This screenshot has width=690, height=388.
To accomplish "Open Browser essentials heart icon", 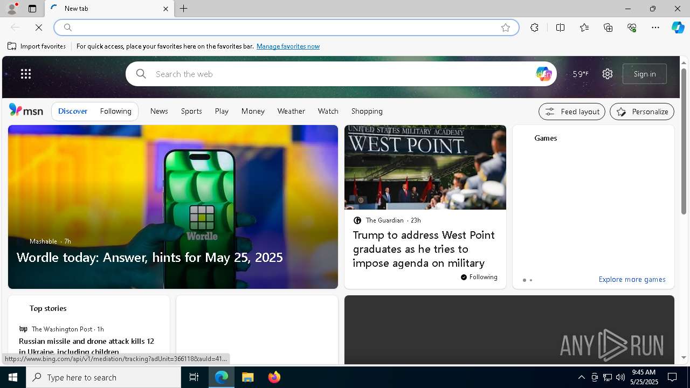I will point(632,27).
